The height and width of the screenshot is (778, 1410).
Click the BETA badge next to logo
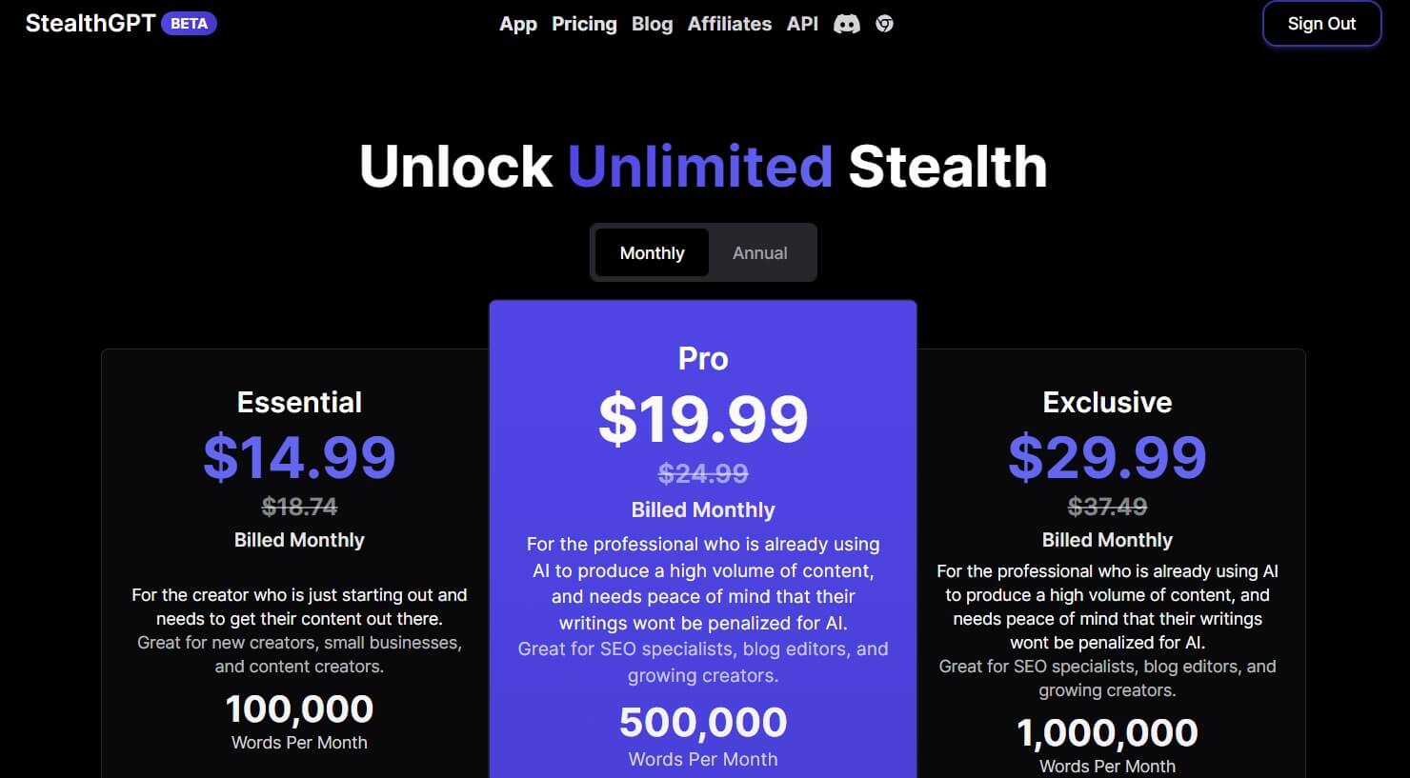point(189,24)
